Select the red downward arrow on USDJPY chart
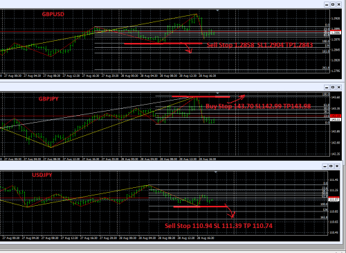This screenshot has height=253, width=346. (230, 211)
